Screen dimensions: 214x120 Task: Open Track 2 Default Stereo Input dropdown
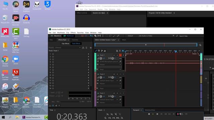click(109, 81)
